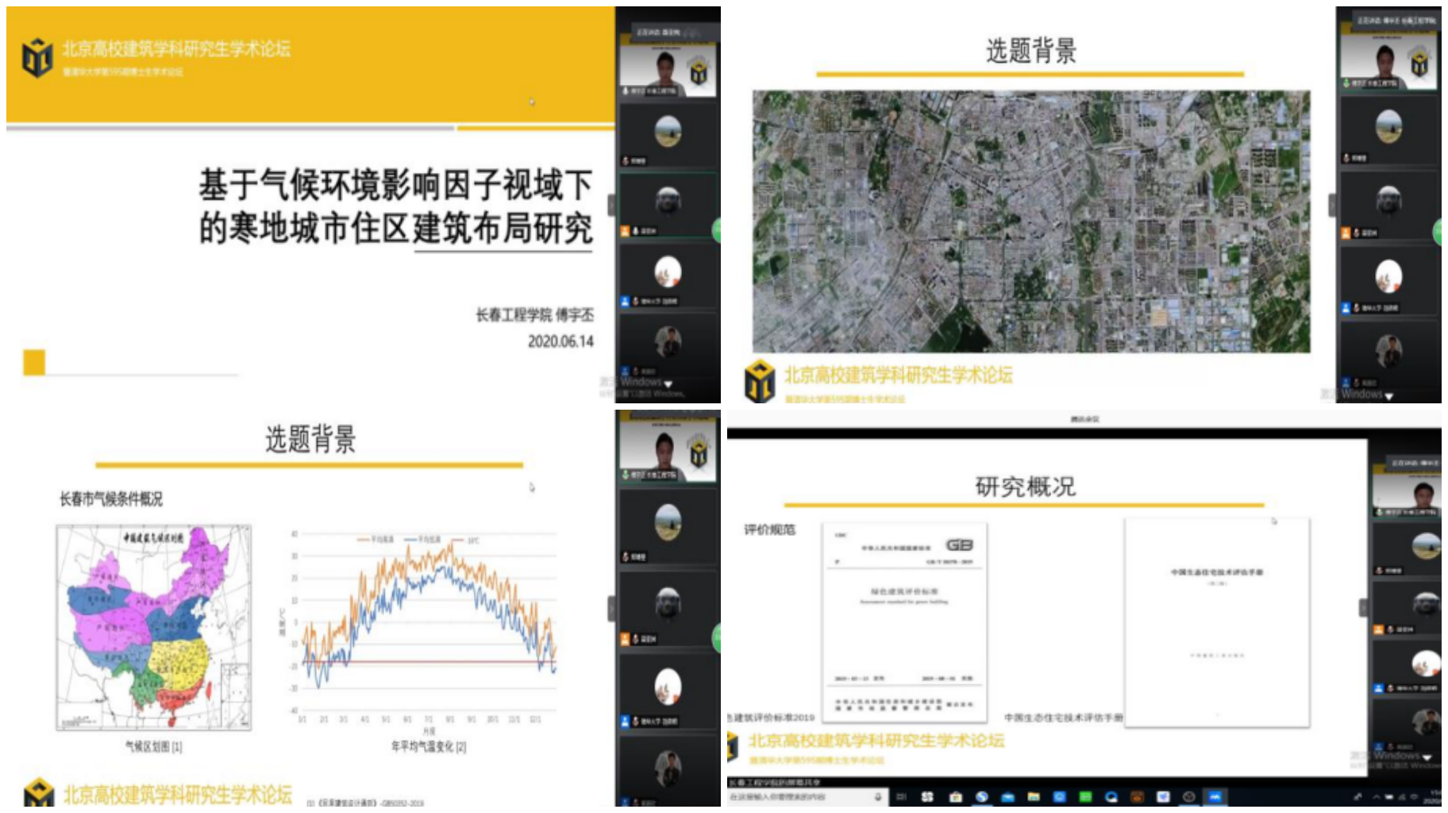Click the Task View taskbar icon

click(902, 796)
